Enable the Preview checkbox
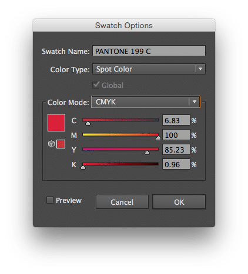 50,200
